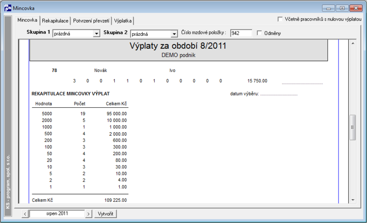This screenshot has width=367, height=223.
Task: Click the Skupina 1 label
Action: tap(38, 32)
